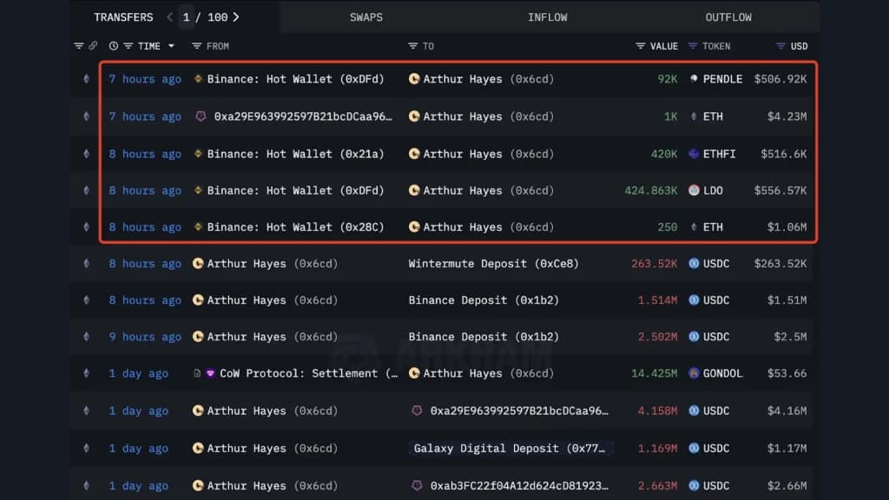This screenshot has width=889, height=500.
Task: Click the chain link icon in the column header
Action: pyautogui.click(x=93, y=46)
